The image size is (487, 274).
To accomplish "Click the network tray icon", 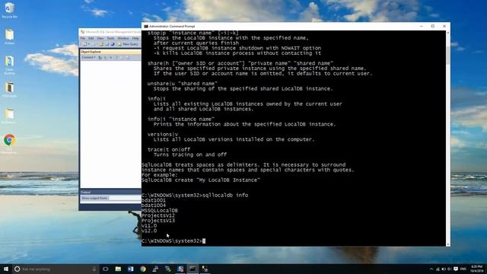I will [438, 269].
